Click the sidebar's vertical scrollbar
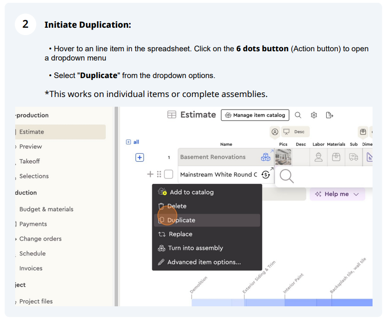385x322 pixels. tap(116, 207)
